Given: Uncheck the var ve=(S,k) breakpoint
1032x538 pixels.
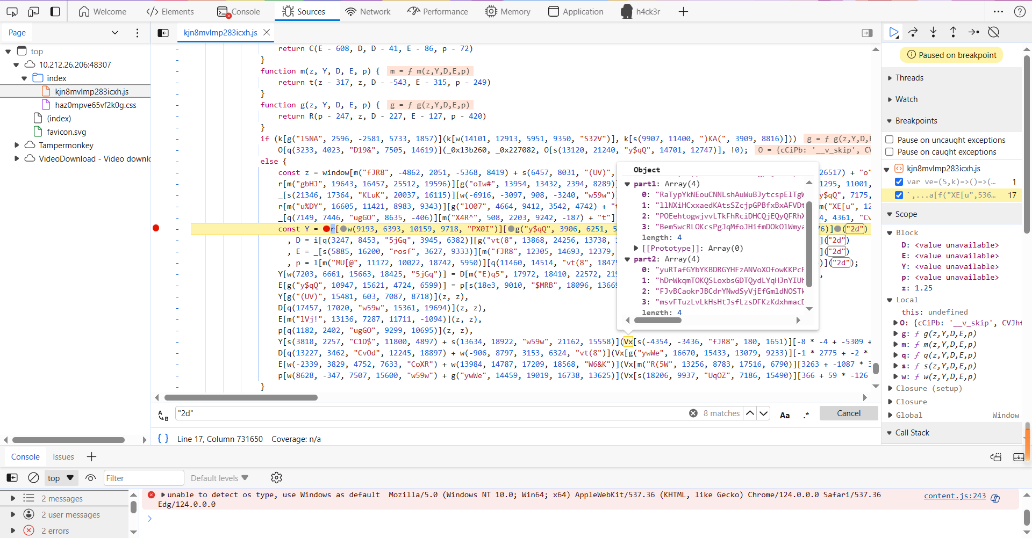Looking at the screenshot, I should 899,181.
